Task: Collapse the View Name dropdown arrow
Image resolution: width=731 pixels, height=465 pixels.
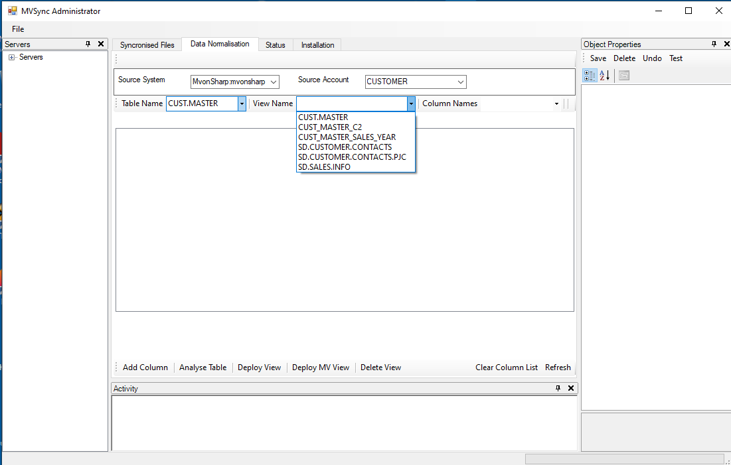Action: click(x=411, y=103)
